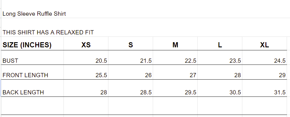Click the S back length value 28.5

131,88
